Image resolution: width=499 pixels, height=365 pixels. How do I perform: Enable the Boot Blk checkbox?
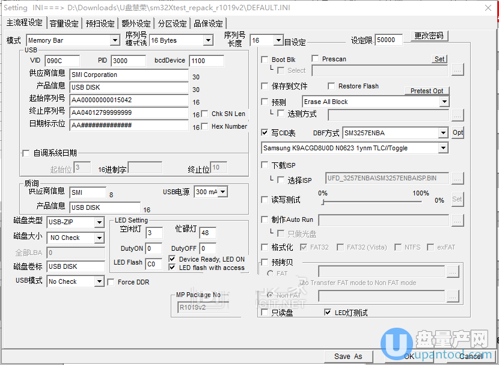pyautogui.click(x=265, y=60)
